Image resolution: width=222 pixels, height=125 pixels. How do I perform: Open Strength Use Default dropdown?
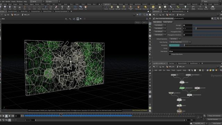click(160, 25)
